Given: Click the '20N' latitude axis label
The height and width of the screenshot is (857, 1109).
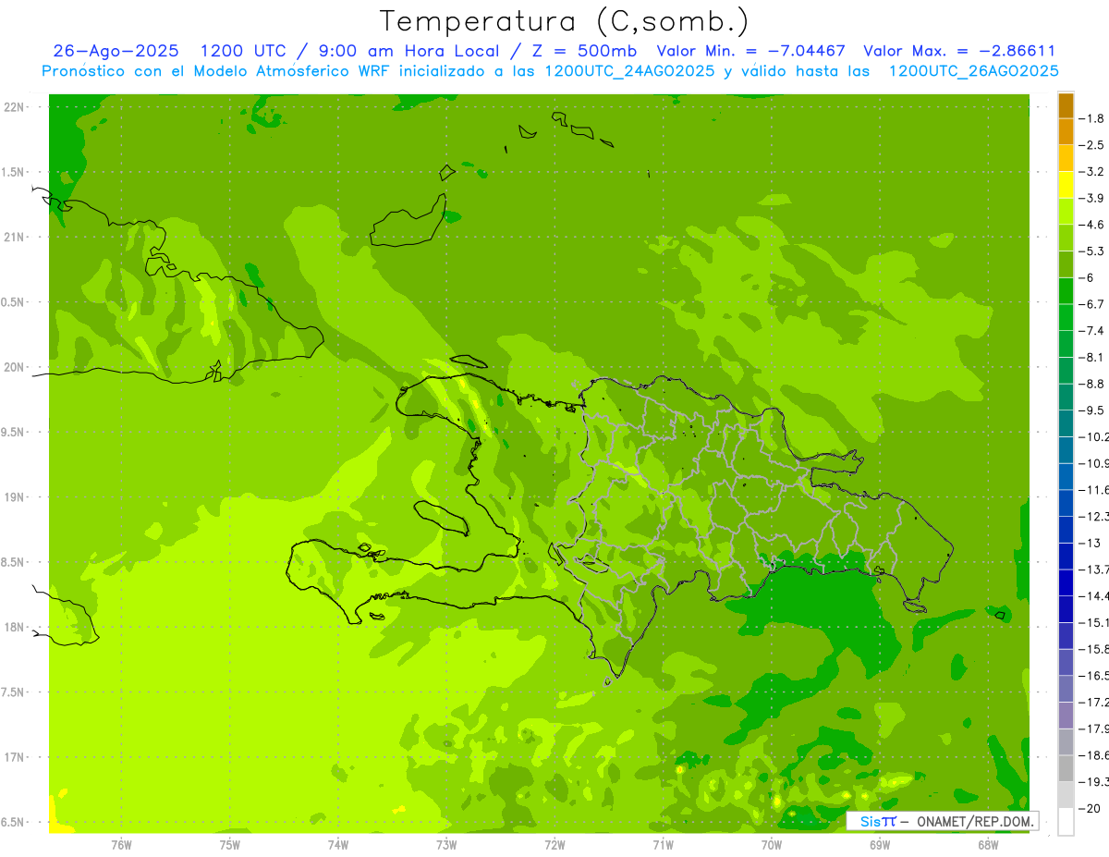Looking at the screenshot, I should (14, 367).
